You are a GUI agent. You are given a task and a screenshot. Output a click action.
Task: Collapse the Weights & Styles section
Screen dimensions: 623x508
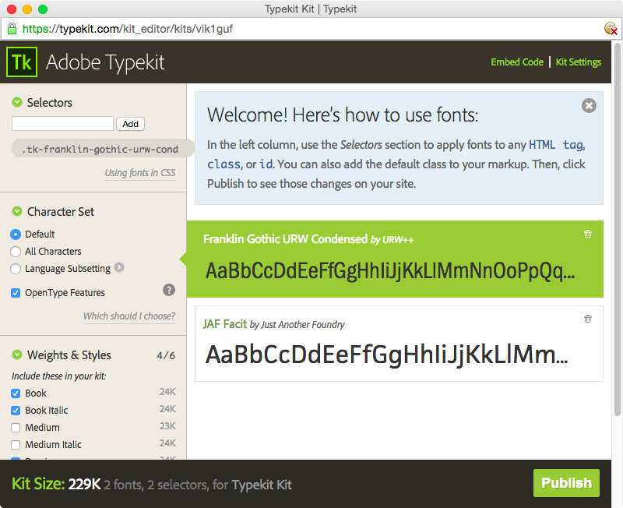16,355
